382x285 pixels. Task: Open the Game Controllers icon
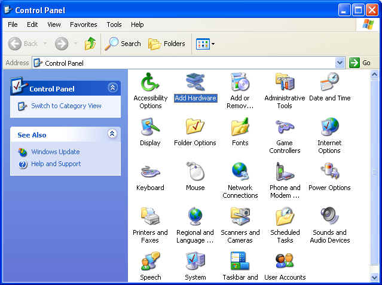[285, 127]
